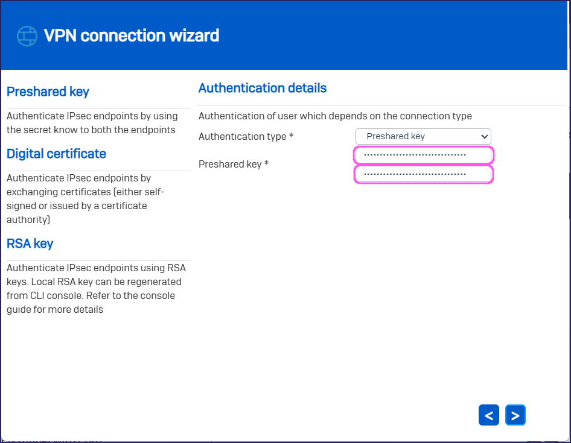571x443 pixels.
Task: Click the authentication connection type description
Action: pos(335,116)
